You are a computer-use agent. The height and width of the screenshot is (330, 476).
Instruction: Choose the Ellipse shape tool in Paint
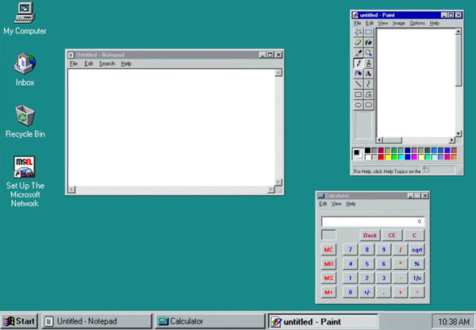click(359, 105)
